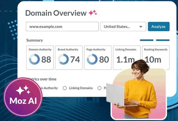The image size is (178, 121).
Task: Click the Ranking Keywords card label
Action: pos(156,49)
